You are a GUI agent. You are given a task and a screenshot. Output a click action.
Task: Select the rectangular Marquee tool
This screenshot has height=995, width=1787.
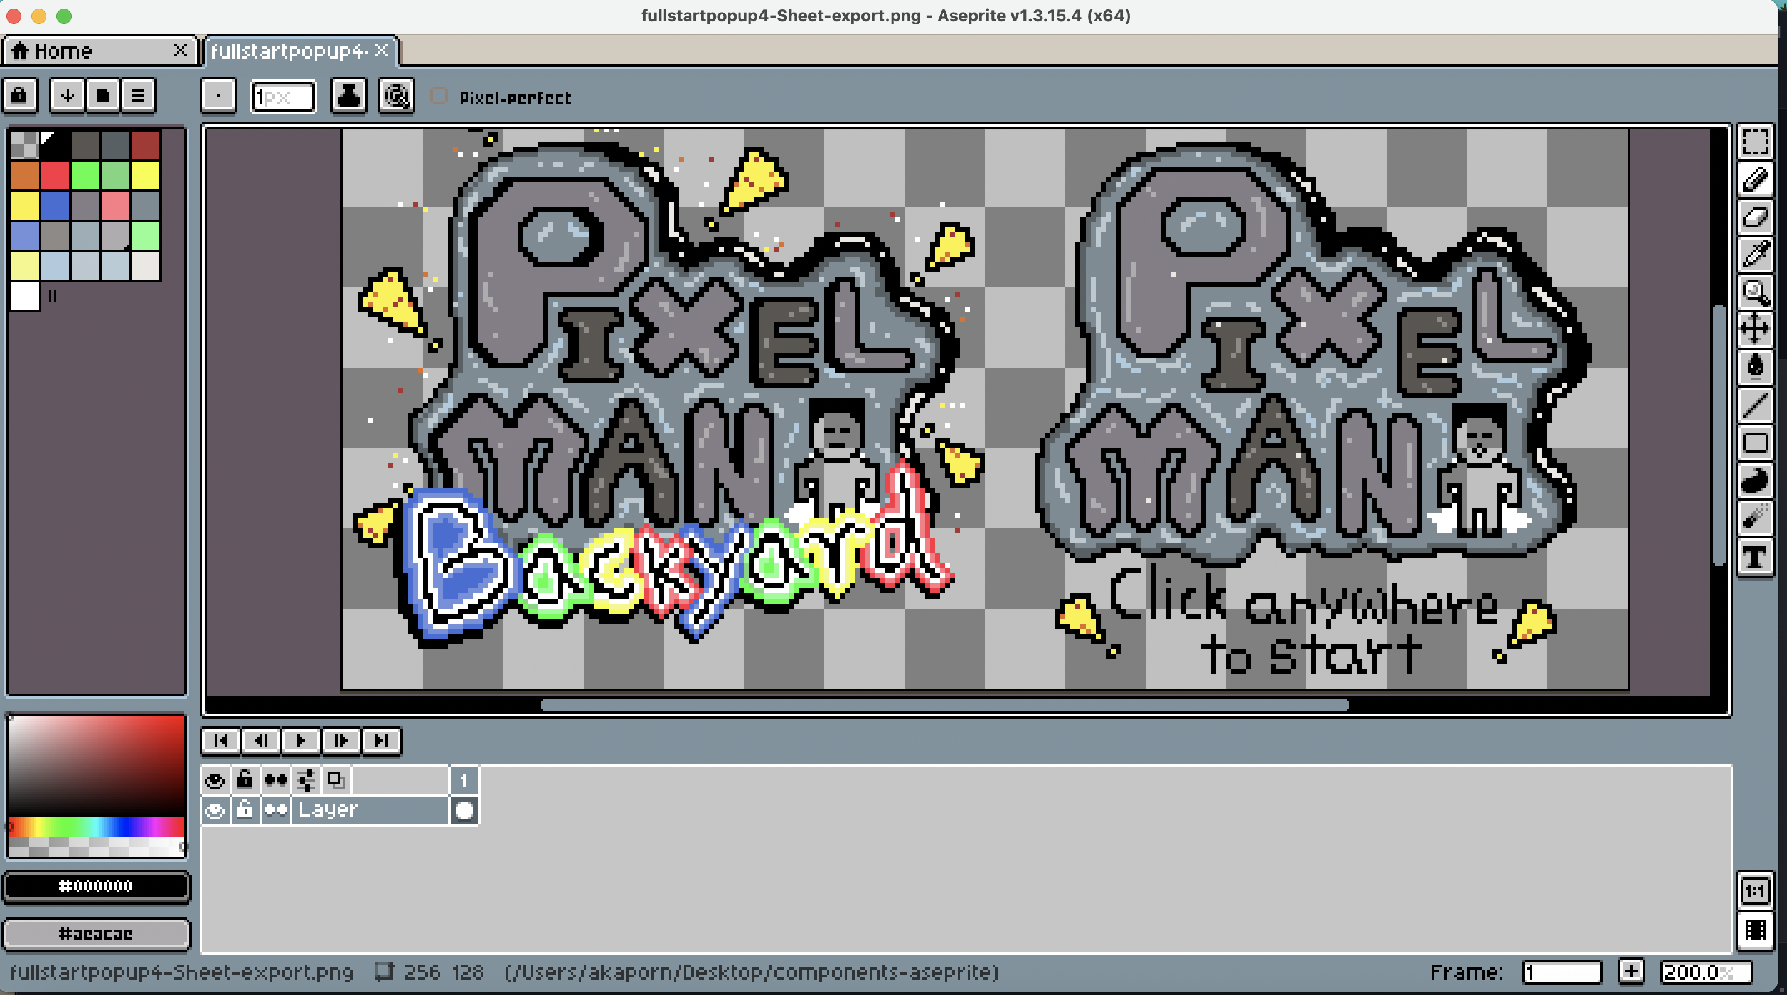point(1754,142)
